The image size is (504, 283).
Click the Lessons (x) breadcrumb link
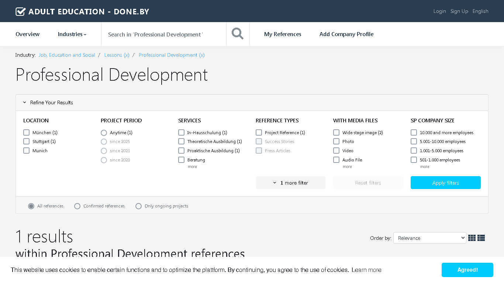pyautogui.click(x=117, y=55)
